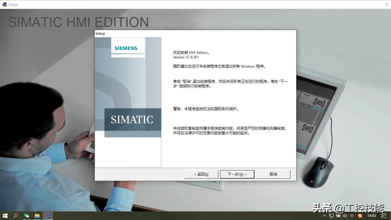The image size is (391, 220).
Task: Open the volume control in the system tray
Action: click(345, 216)
